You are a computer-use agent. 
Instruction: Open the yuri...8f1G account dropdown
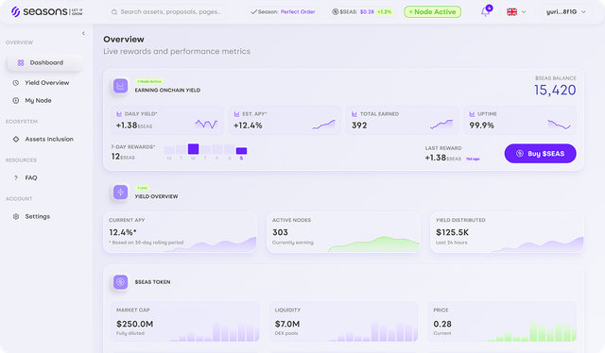pos(565,12)
